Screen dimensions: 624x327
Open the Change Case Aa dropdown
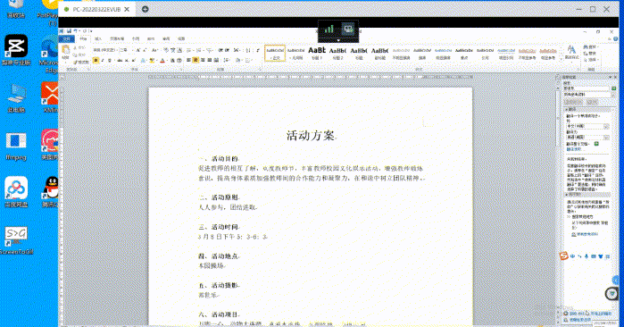click(x=154, y=50)
